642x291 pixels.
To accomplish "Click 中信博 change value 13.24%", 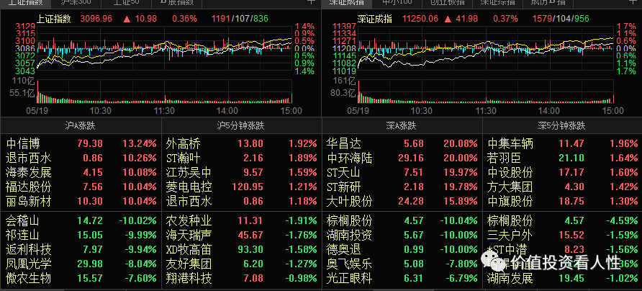I will (139, 143).
